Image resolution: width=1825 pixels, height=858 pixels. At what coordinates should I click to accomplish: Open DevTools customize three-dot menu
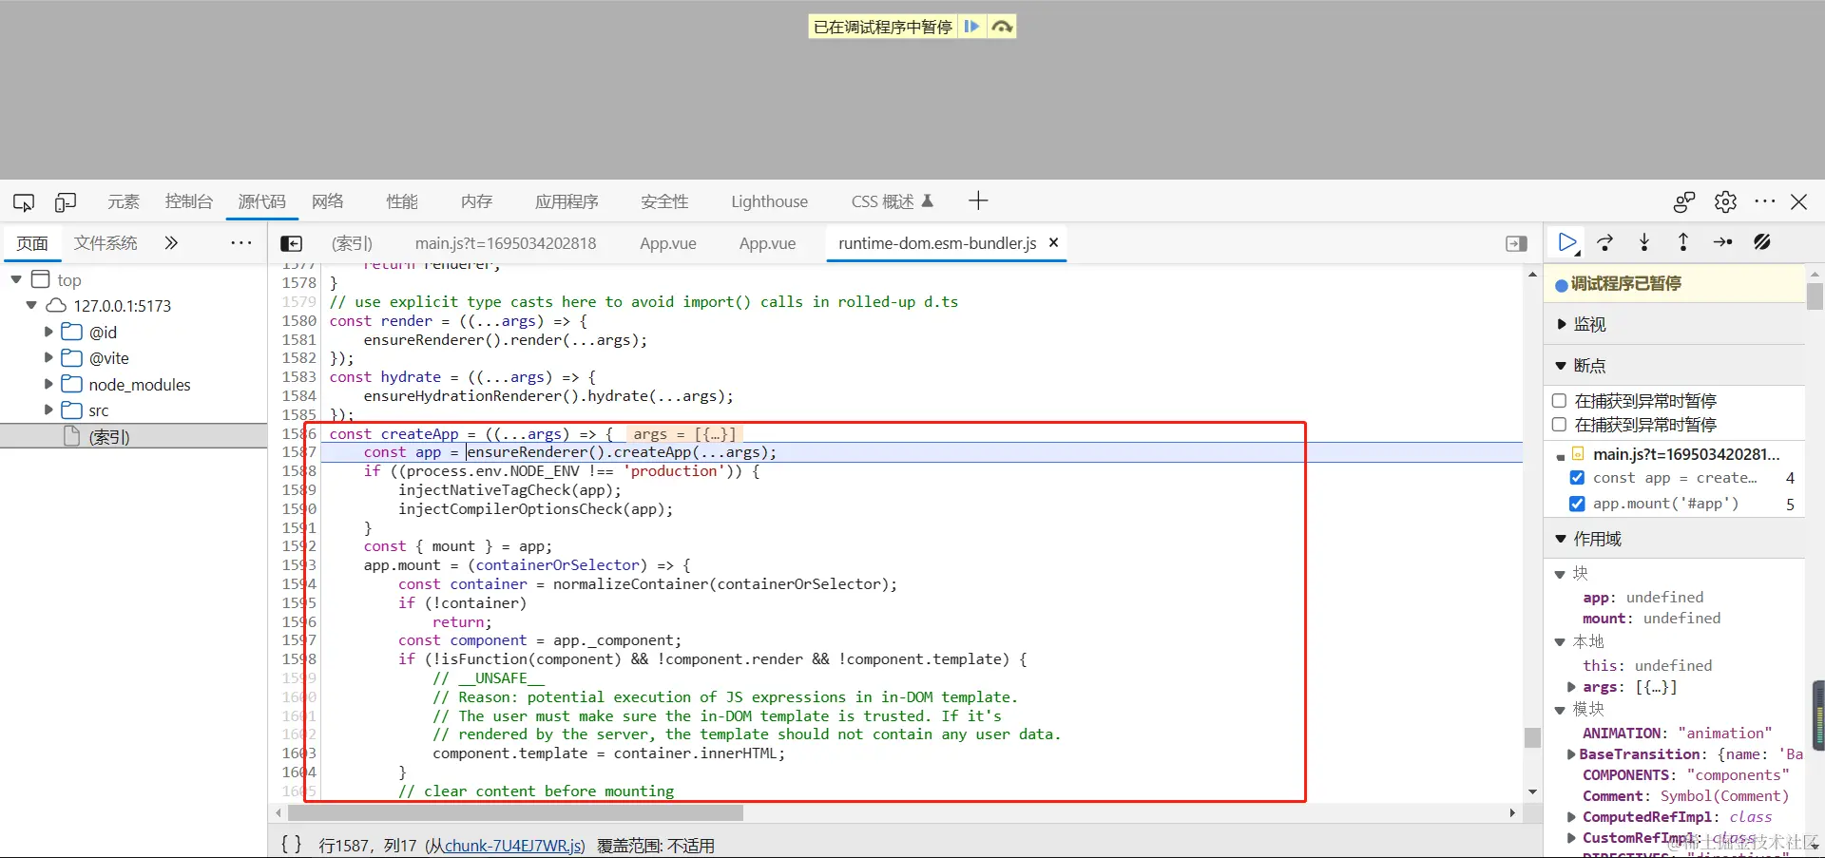[1765, 201]
